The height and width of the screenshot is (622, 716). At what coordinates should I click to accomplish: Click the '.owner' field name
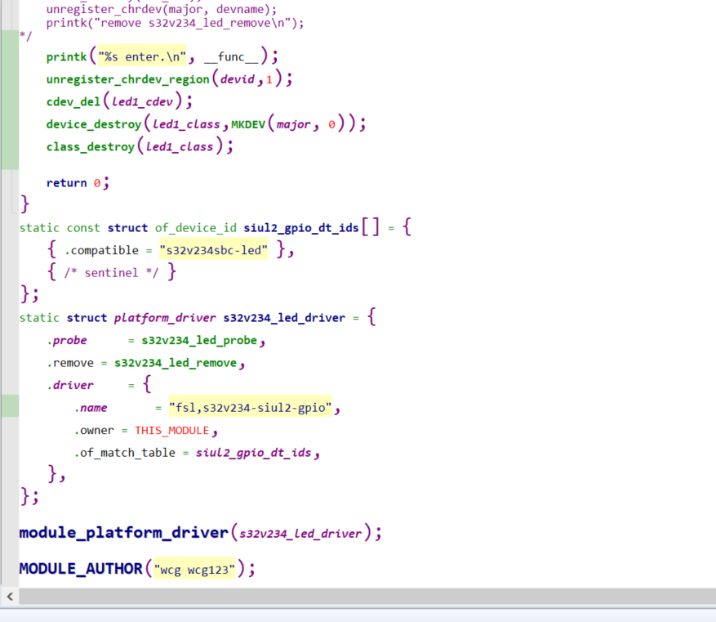94,430
